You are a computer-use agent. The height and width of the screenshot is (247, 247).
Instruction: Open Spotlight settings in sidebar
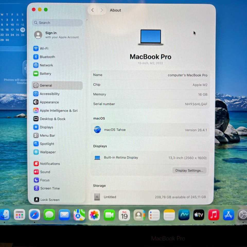point(57,144)
